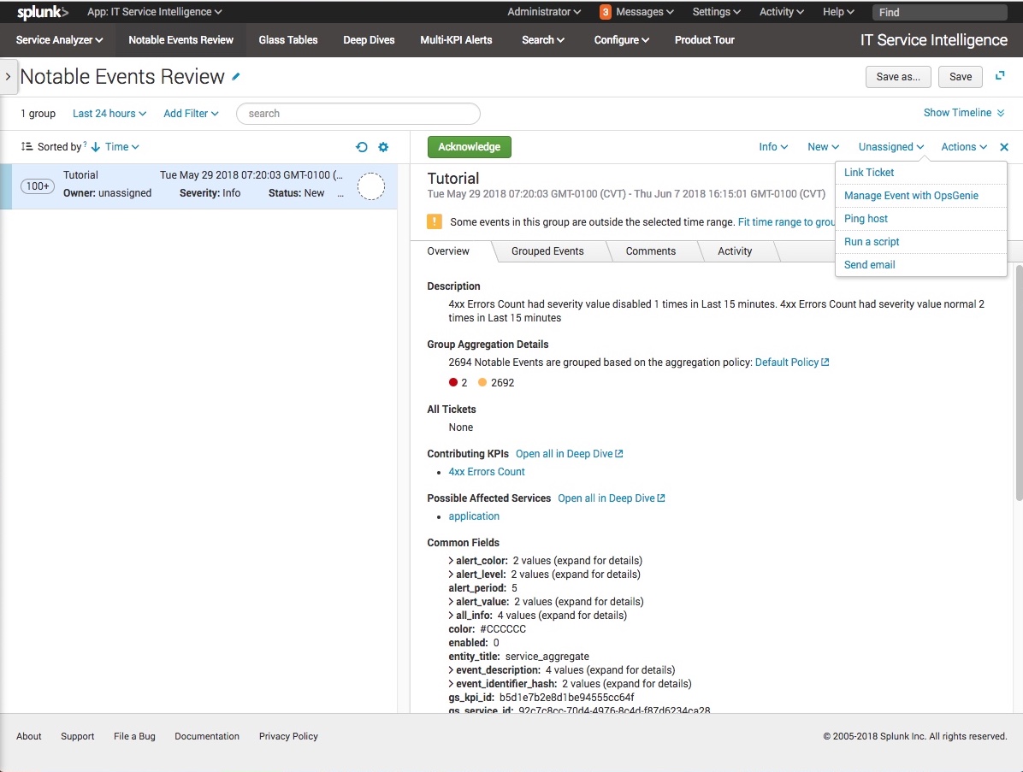Expand the alert_color field values
The image size is (1023, 772).
451,561
